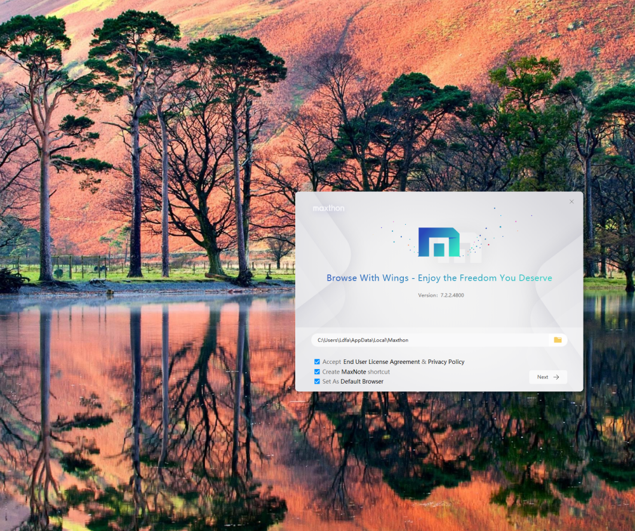Click the Default Browser label text
This screenshot has height=531, width=635.
pyautogui.click(x=362, y=382)
